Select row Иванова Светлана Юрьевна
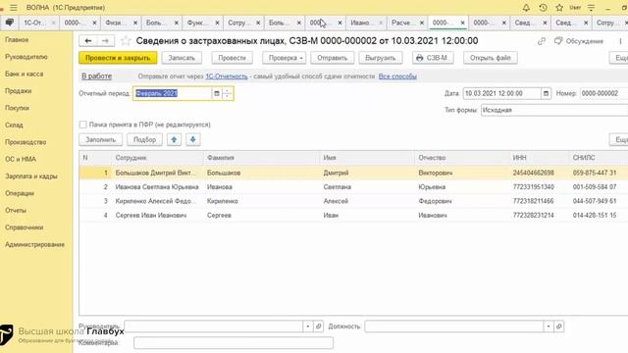This screenshot has width=628, height=353. click(353, 187)
